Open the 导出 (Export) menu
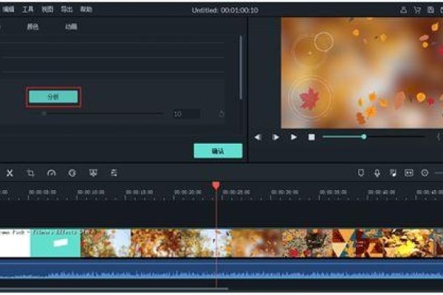 point(67,10)
